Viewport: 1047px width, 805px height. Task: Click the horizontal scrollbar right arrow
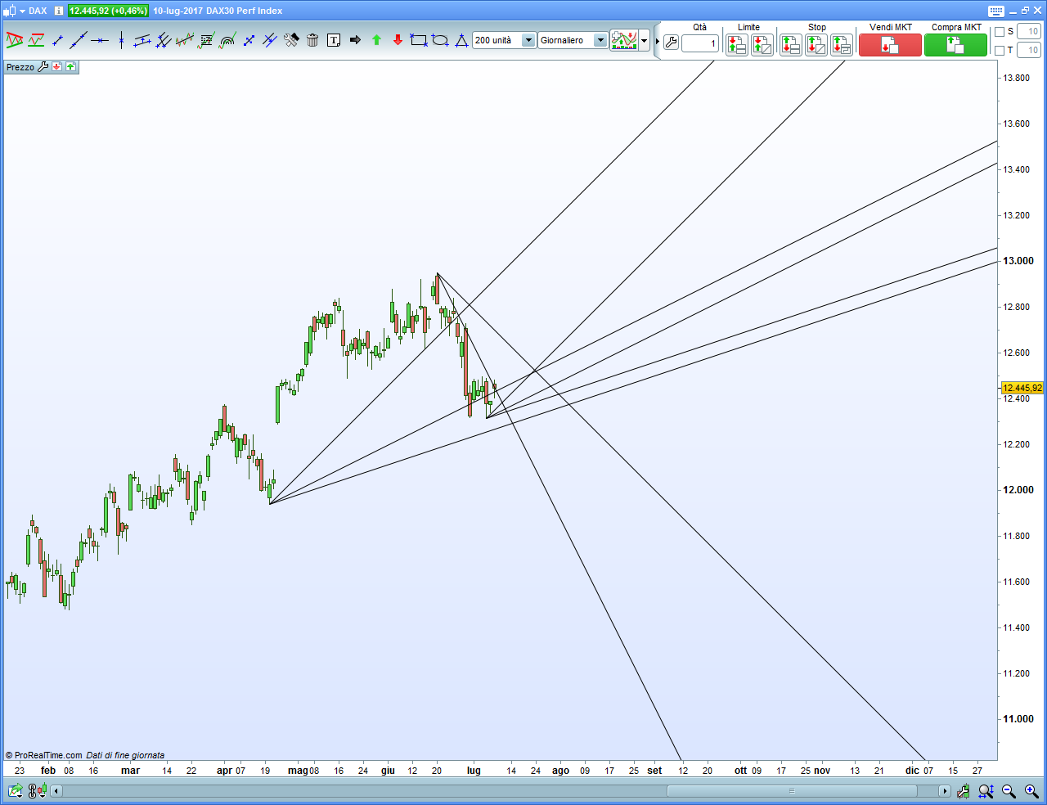(945, 791)
